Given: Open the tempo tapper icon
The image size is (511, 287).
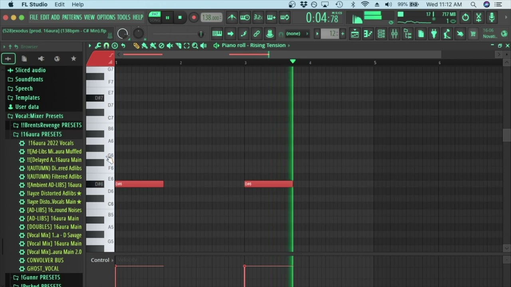Looking at the screenshot, I should click(447, 34).
